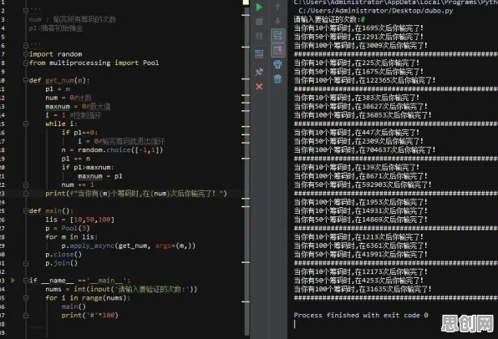Click fold end marker on the print(f"...") line
This screenshot has width=498, height=339.
[x=26, y=194]
